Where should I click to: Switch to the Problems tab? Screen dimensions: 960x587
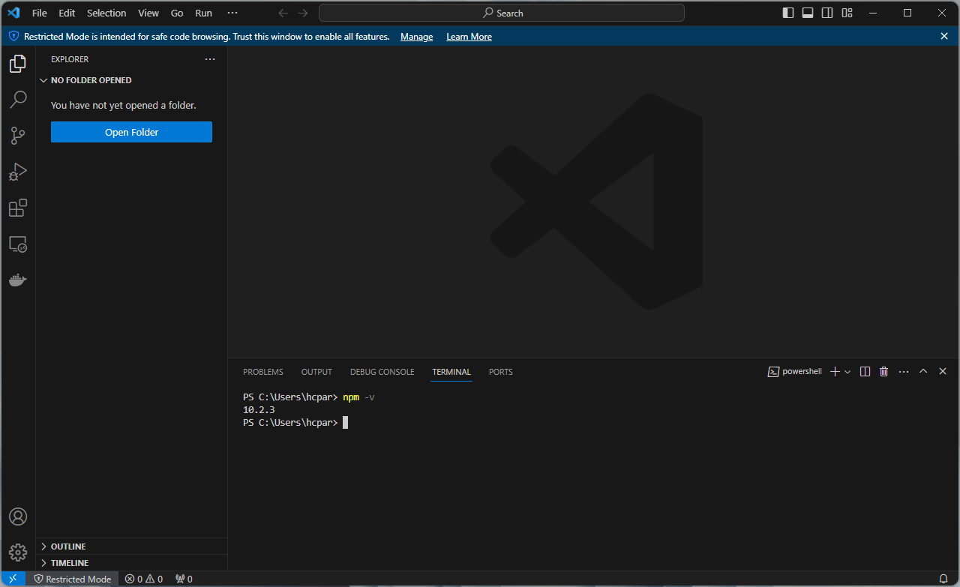263,372
